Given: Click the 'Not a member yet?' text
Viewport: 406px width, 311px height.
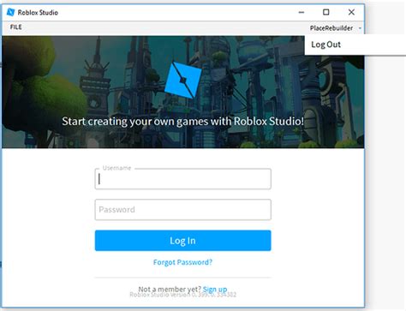Looking at the screenshot, I should pyautogui.click(x=170, y=289).
